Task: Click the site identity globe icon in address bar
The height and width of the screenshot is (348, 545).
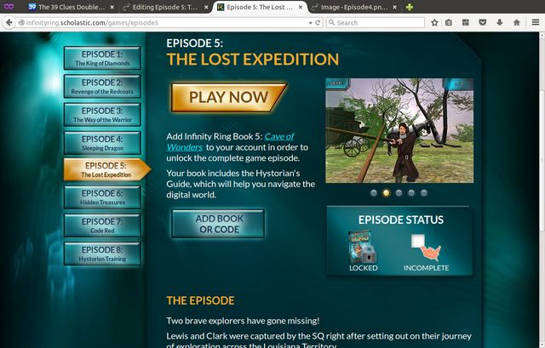Action: 21,23
